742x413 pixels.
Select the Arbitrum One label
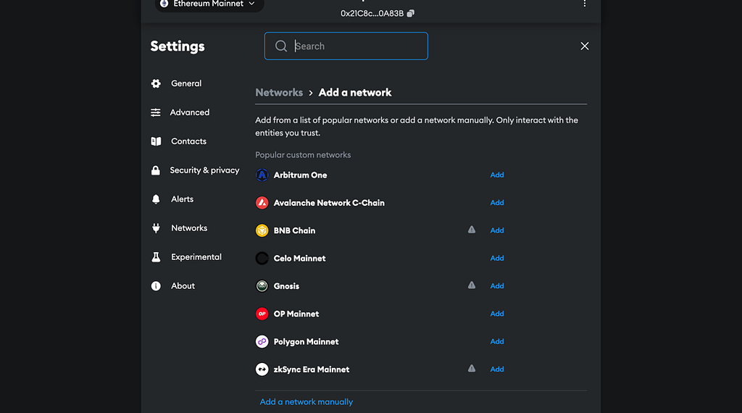point(300,175)
